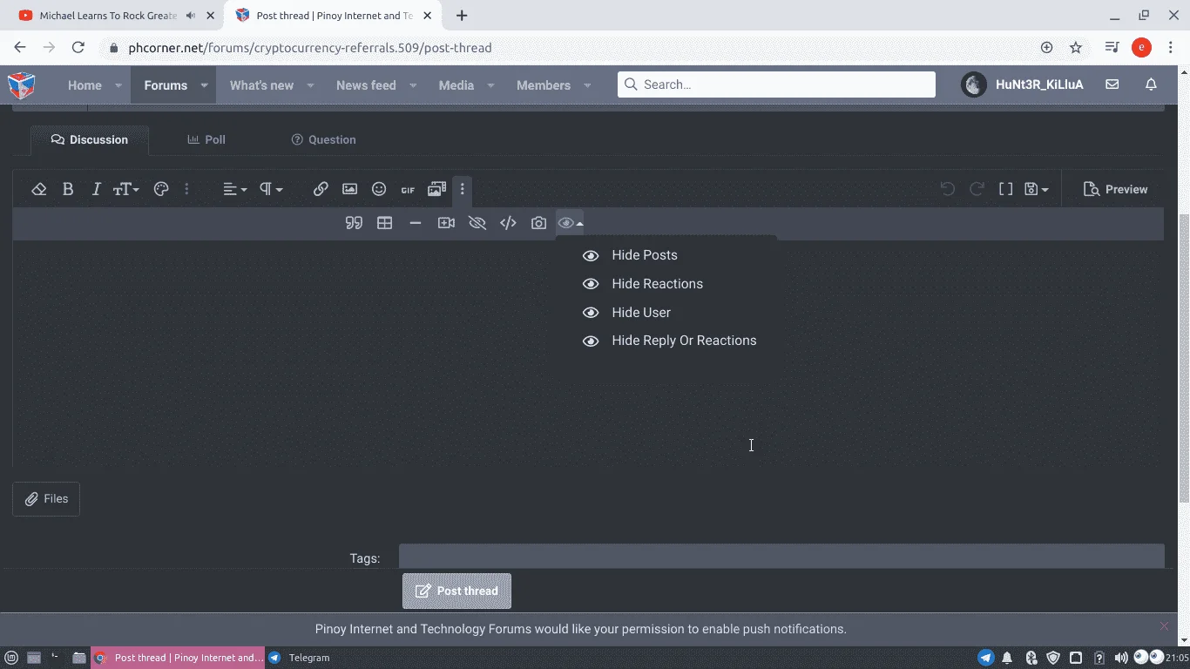Click the insert media video icon
This screenshot has width=1190, height=669.
[446, 223]
